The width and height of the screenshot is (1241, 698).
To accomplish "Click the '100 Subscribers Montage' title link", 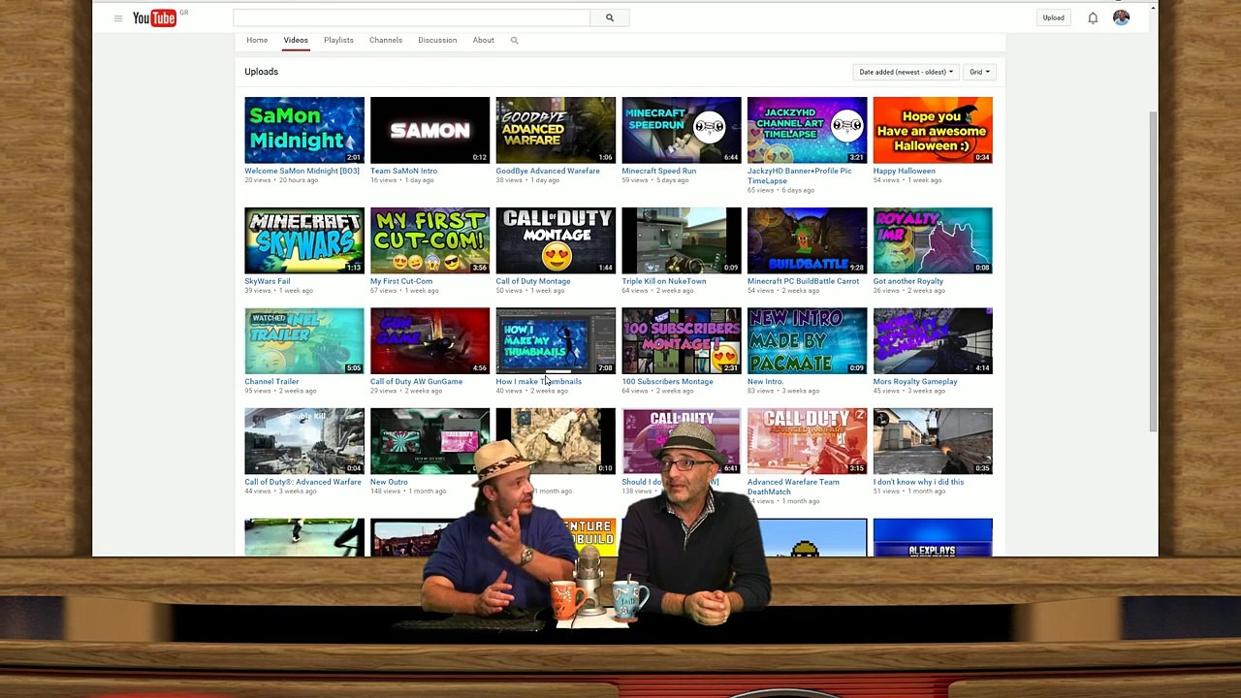I will point(667,382).
